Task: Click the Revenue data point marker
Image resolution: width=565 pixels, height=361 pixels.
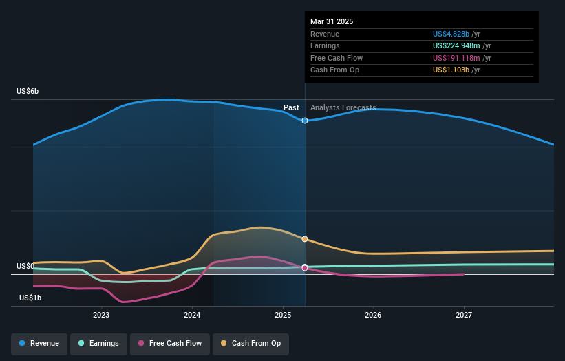Action: coord(305,121)
